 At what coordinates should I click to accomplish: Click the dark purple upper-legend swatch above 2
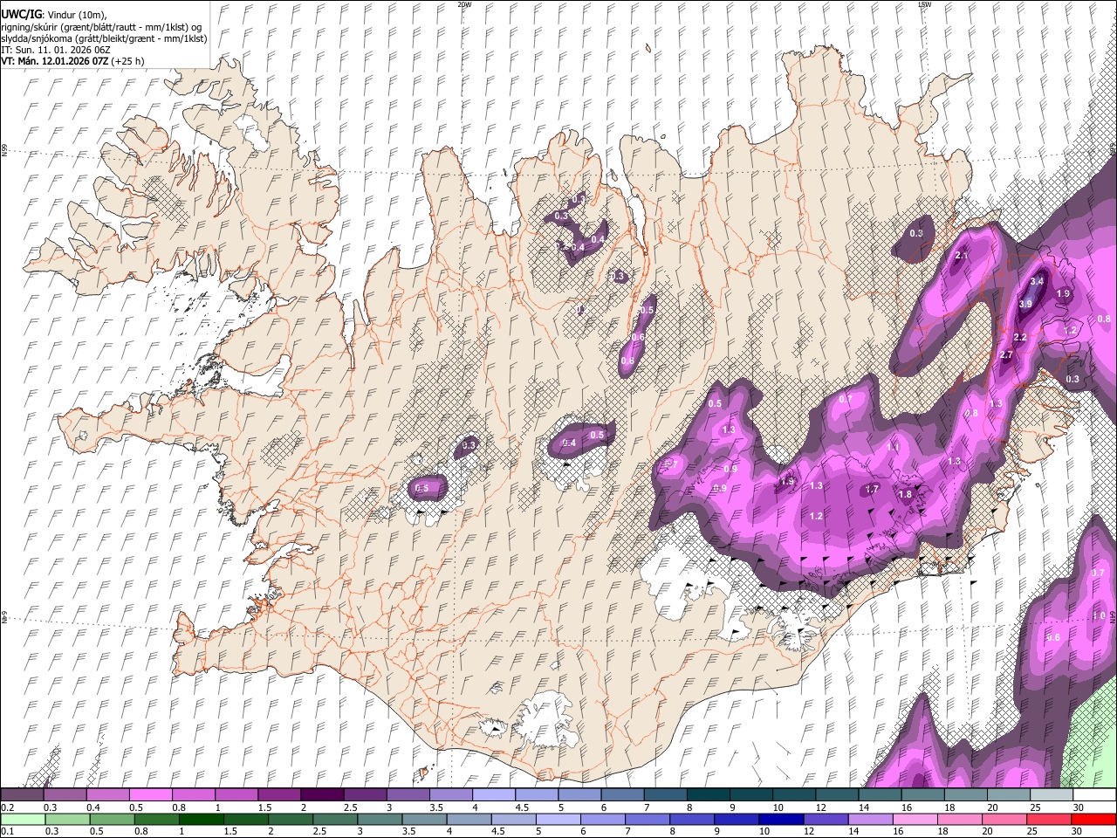click(x=321, y=795)
